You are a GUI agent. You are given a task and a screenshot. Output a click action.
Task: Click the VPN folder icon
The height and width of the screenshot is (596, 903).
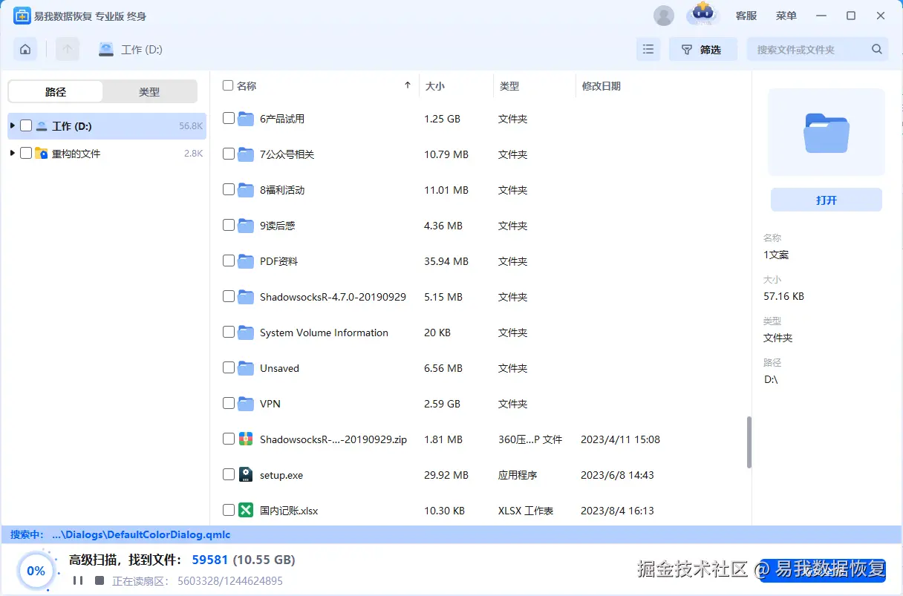point(247,404)
